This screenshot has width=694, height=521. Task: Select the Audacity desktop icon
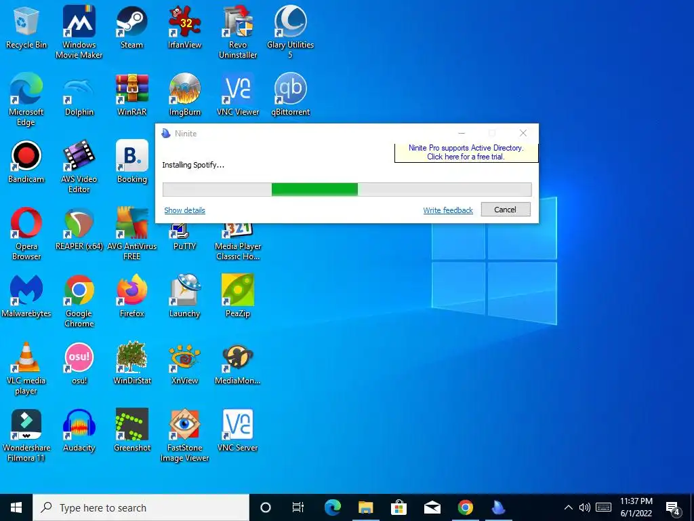79,431
